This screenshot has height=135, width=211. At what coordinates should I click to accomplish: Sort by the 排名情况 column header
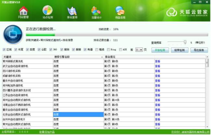[129, 57]
